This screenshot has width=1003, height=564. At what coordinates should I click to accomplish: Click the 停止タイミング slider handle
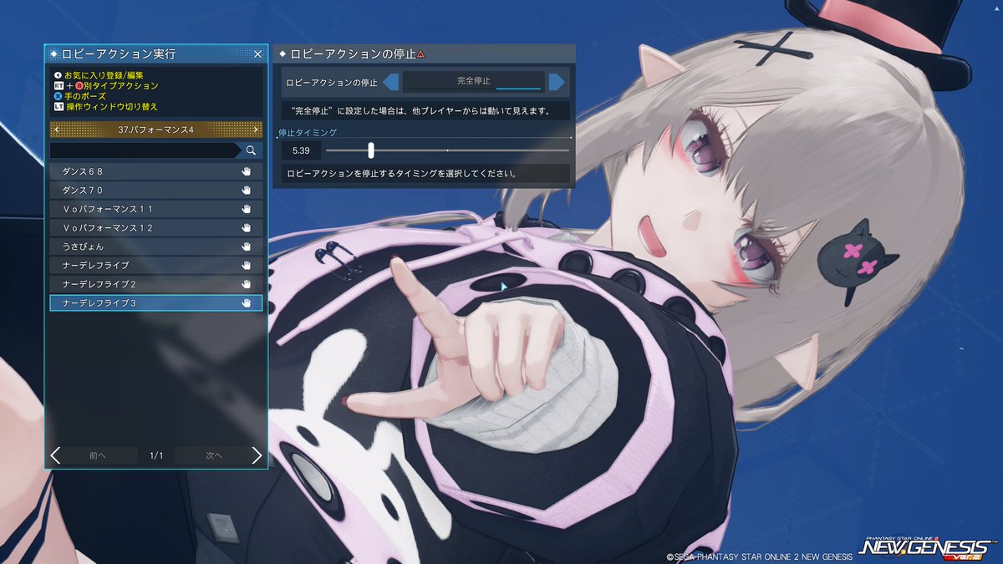pyautogui.click(x=370, y=150)
